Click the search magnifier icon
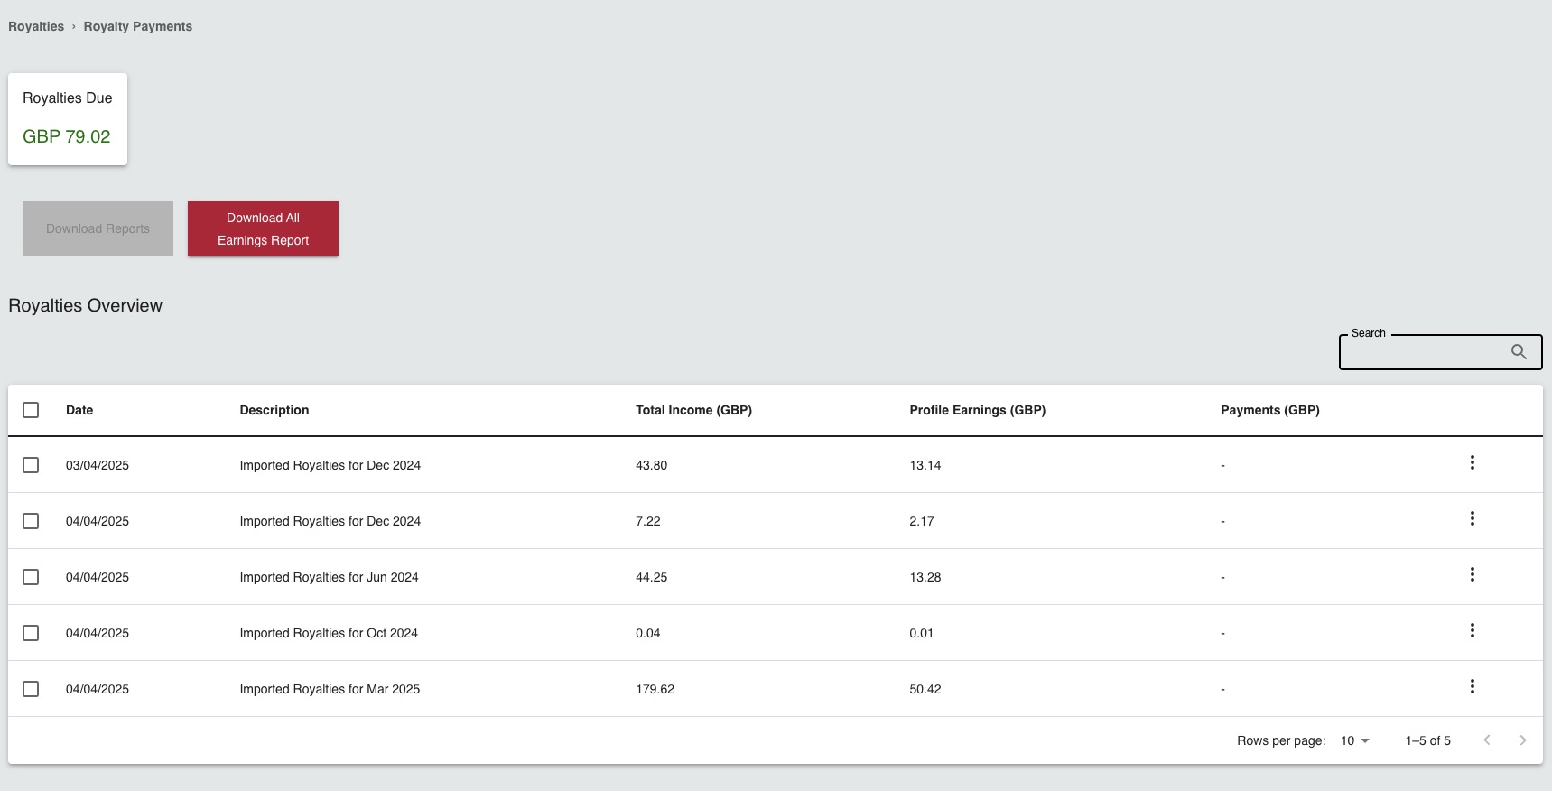This screenshot has width=1552, height=791. [x=1519, y=352]
